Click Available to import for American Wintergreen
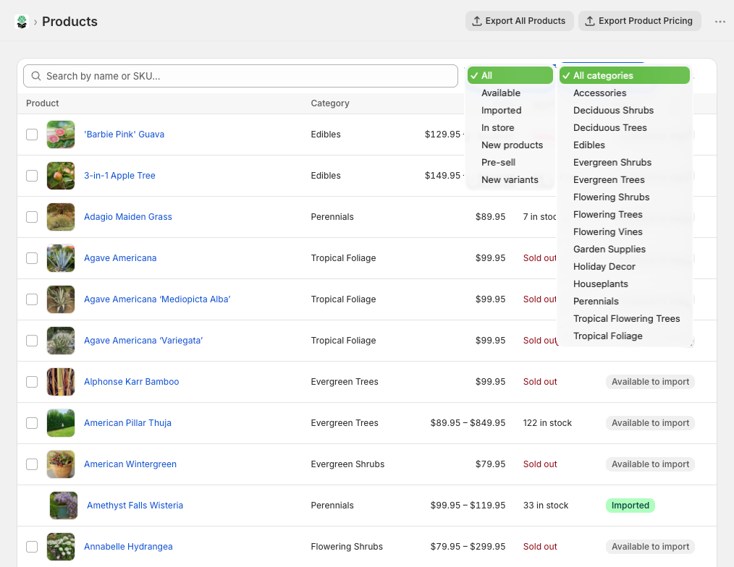Image resolution: width=734 pixels, height=567 pixels. (x=650, y=464)
